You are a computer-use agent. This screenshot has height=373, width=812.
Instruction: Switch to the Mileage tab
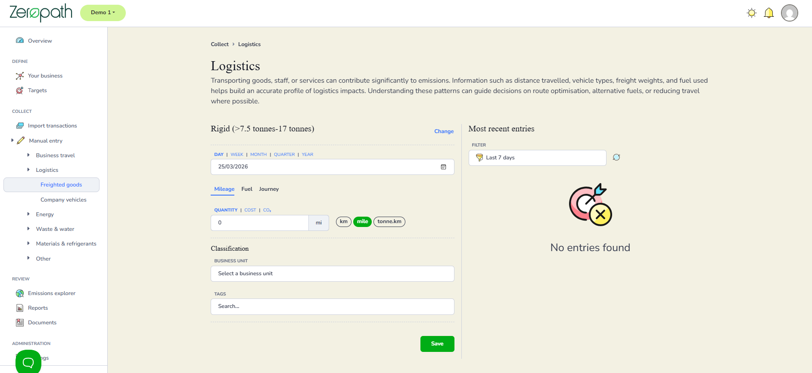(224, 189)
